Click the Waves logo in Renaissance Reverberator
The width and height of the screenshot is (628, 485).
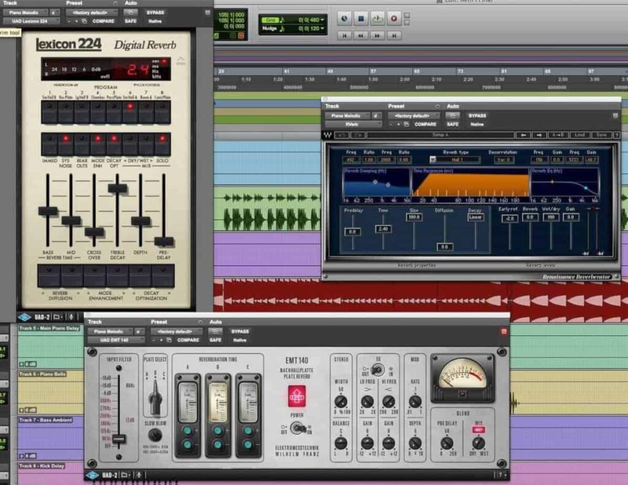tap(327, 135)
